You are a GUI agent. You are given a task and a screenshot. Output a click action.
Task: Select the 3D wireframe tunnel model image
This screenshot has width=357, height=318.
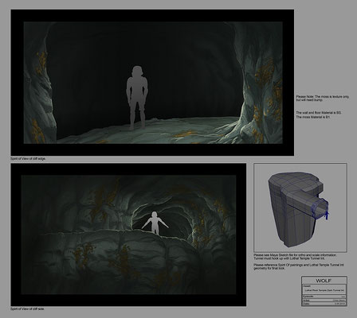point(300,207)
